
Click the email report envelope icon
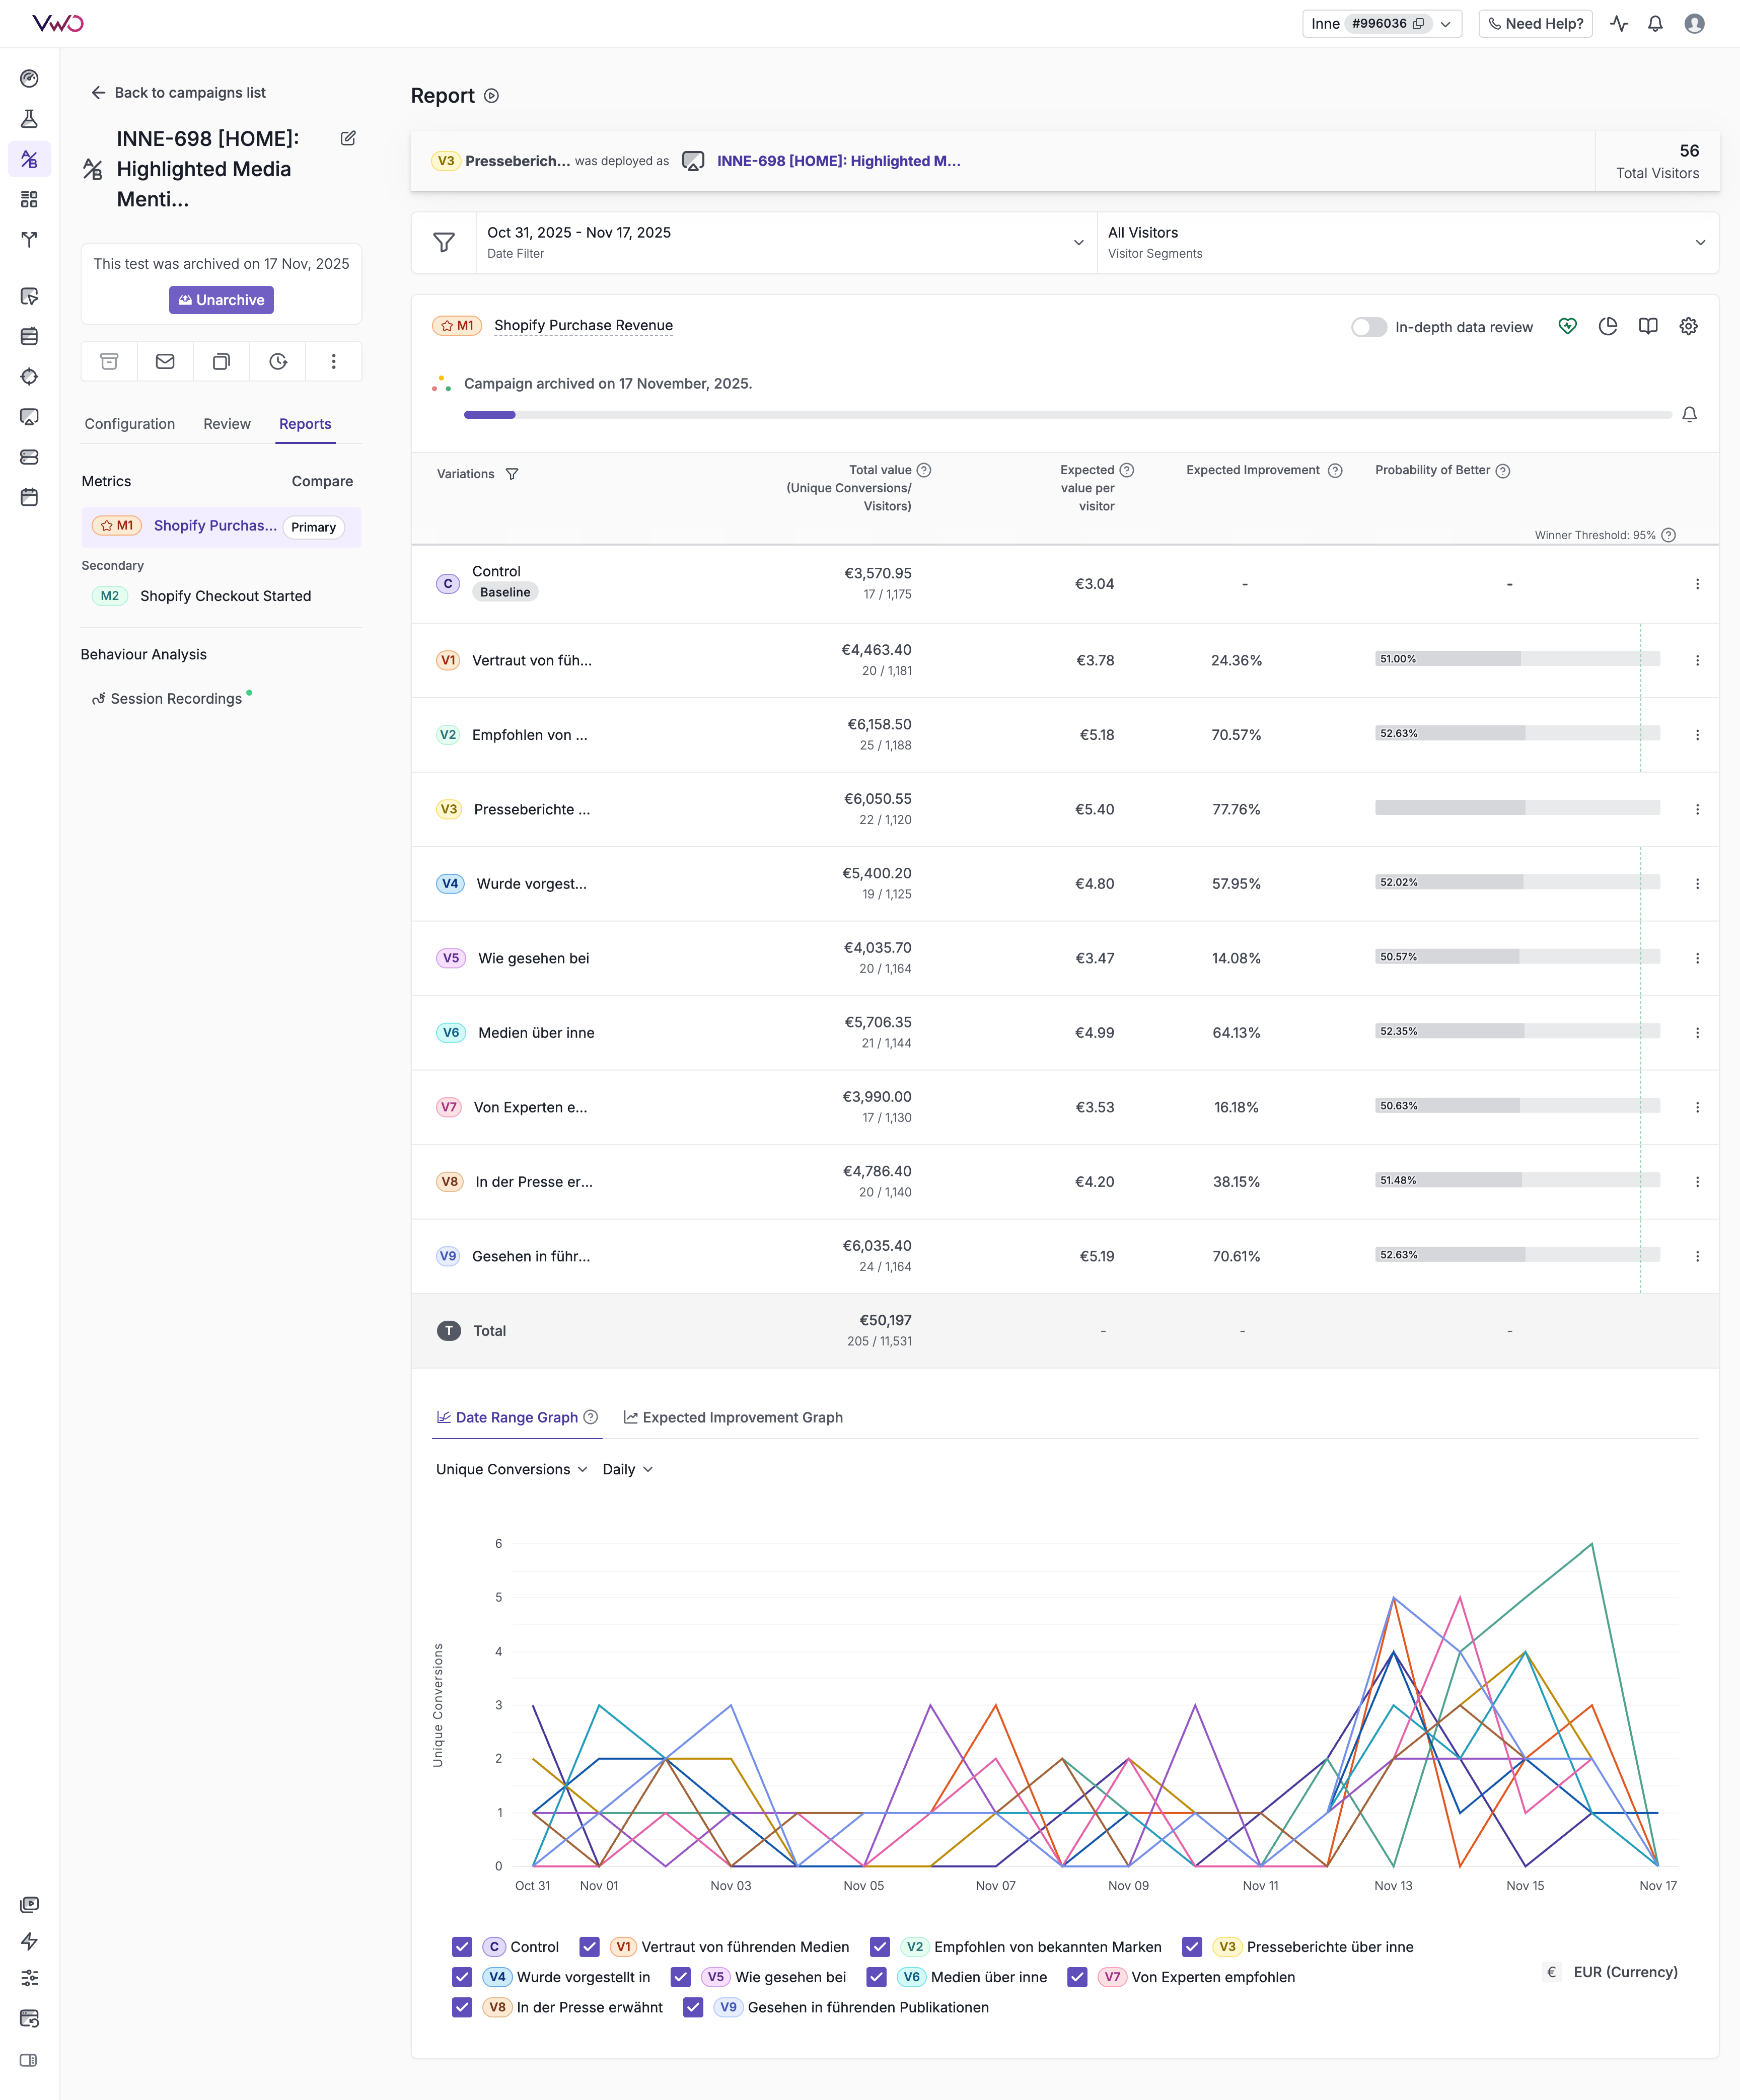coord(165,362)
